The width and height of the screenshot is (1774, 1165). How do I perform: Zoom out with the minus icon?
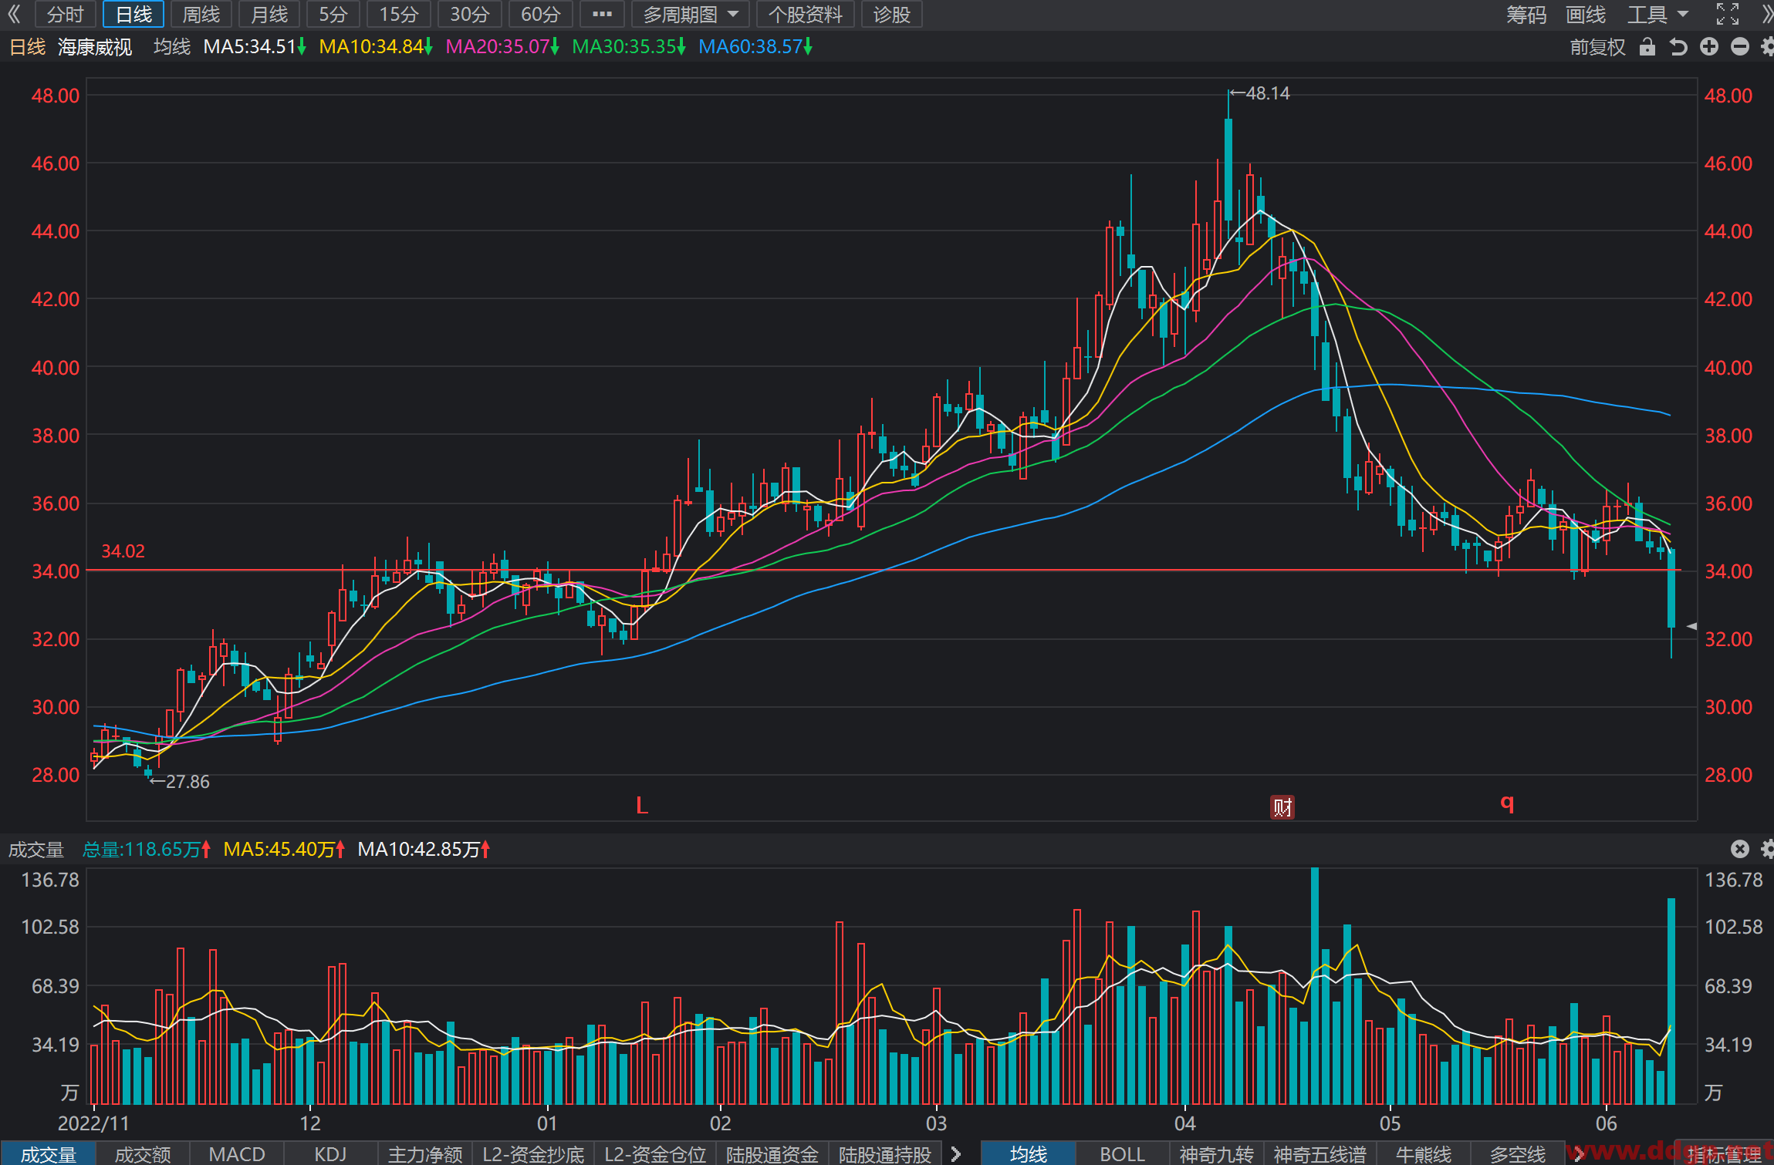coord(1740,47)
